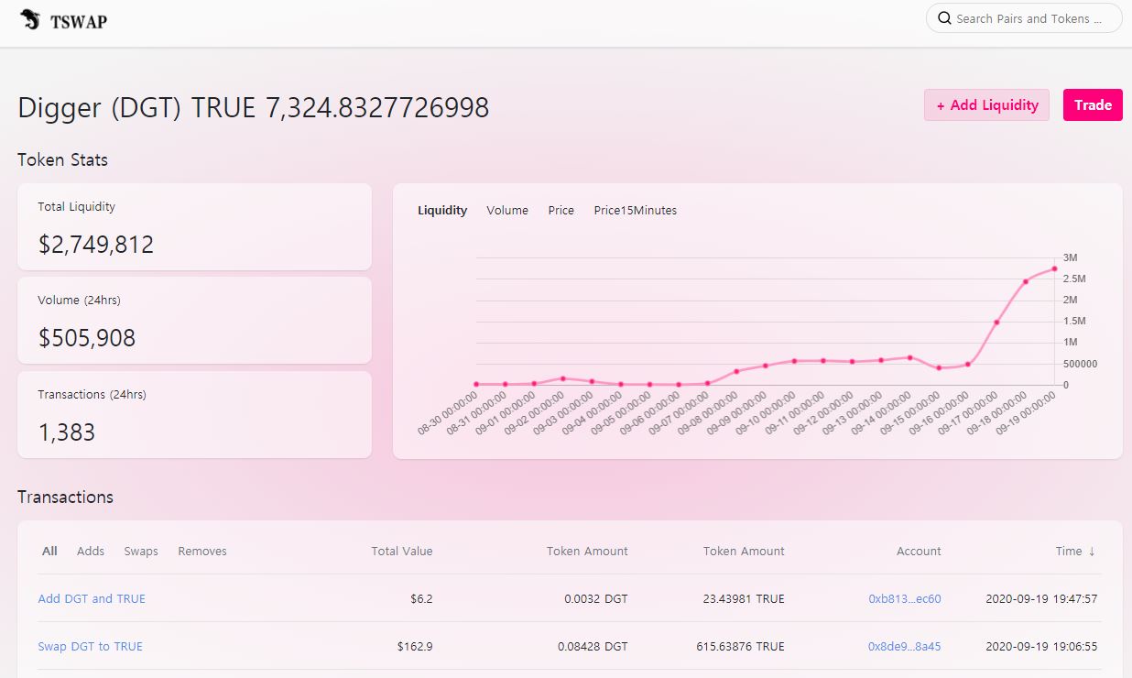1132x678 pixels.
Task: Sort by Time column header
Action: [1075, 552]
